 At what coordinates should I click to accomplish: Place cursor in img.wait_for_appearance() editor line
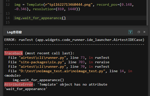(x=80, y=18)
